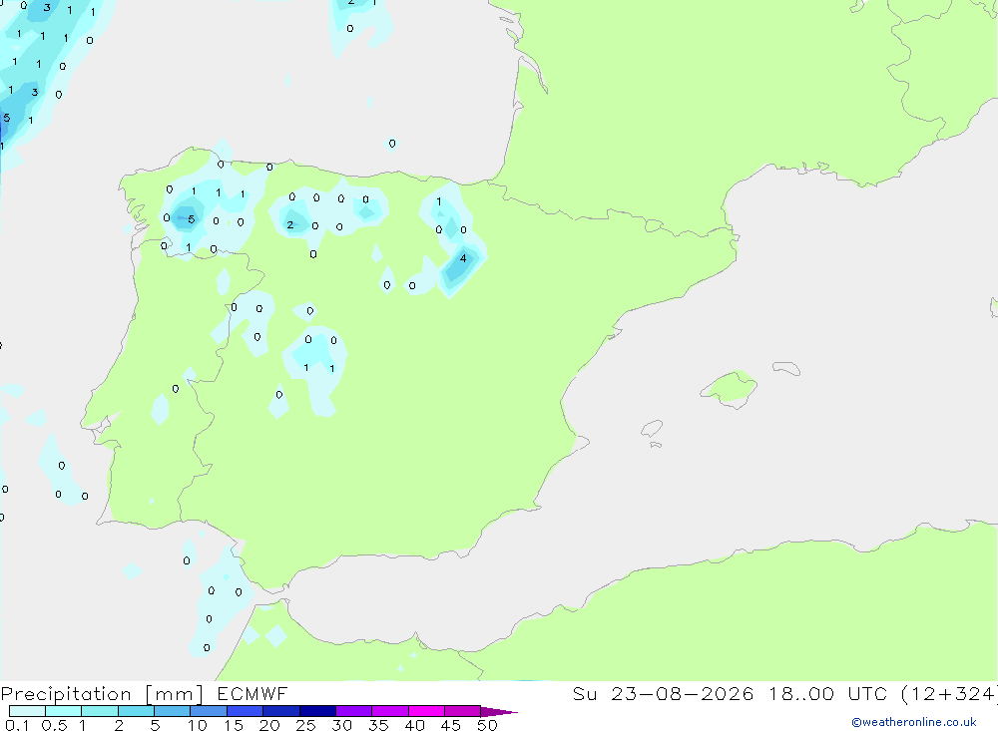Click legend scale label "0.5"

(x=54, y=725)
